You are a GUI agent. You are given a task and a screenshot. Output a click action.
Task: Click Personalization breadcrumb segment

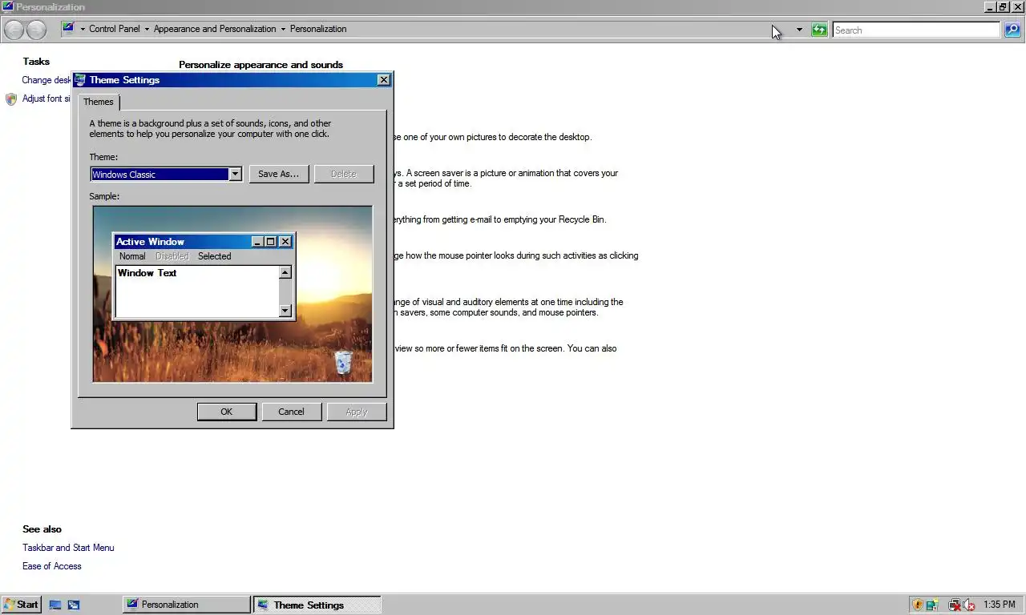[318, 29]
